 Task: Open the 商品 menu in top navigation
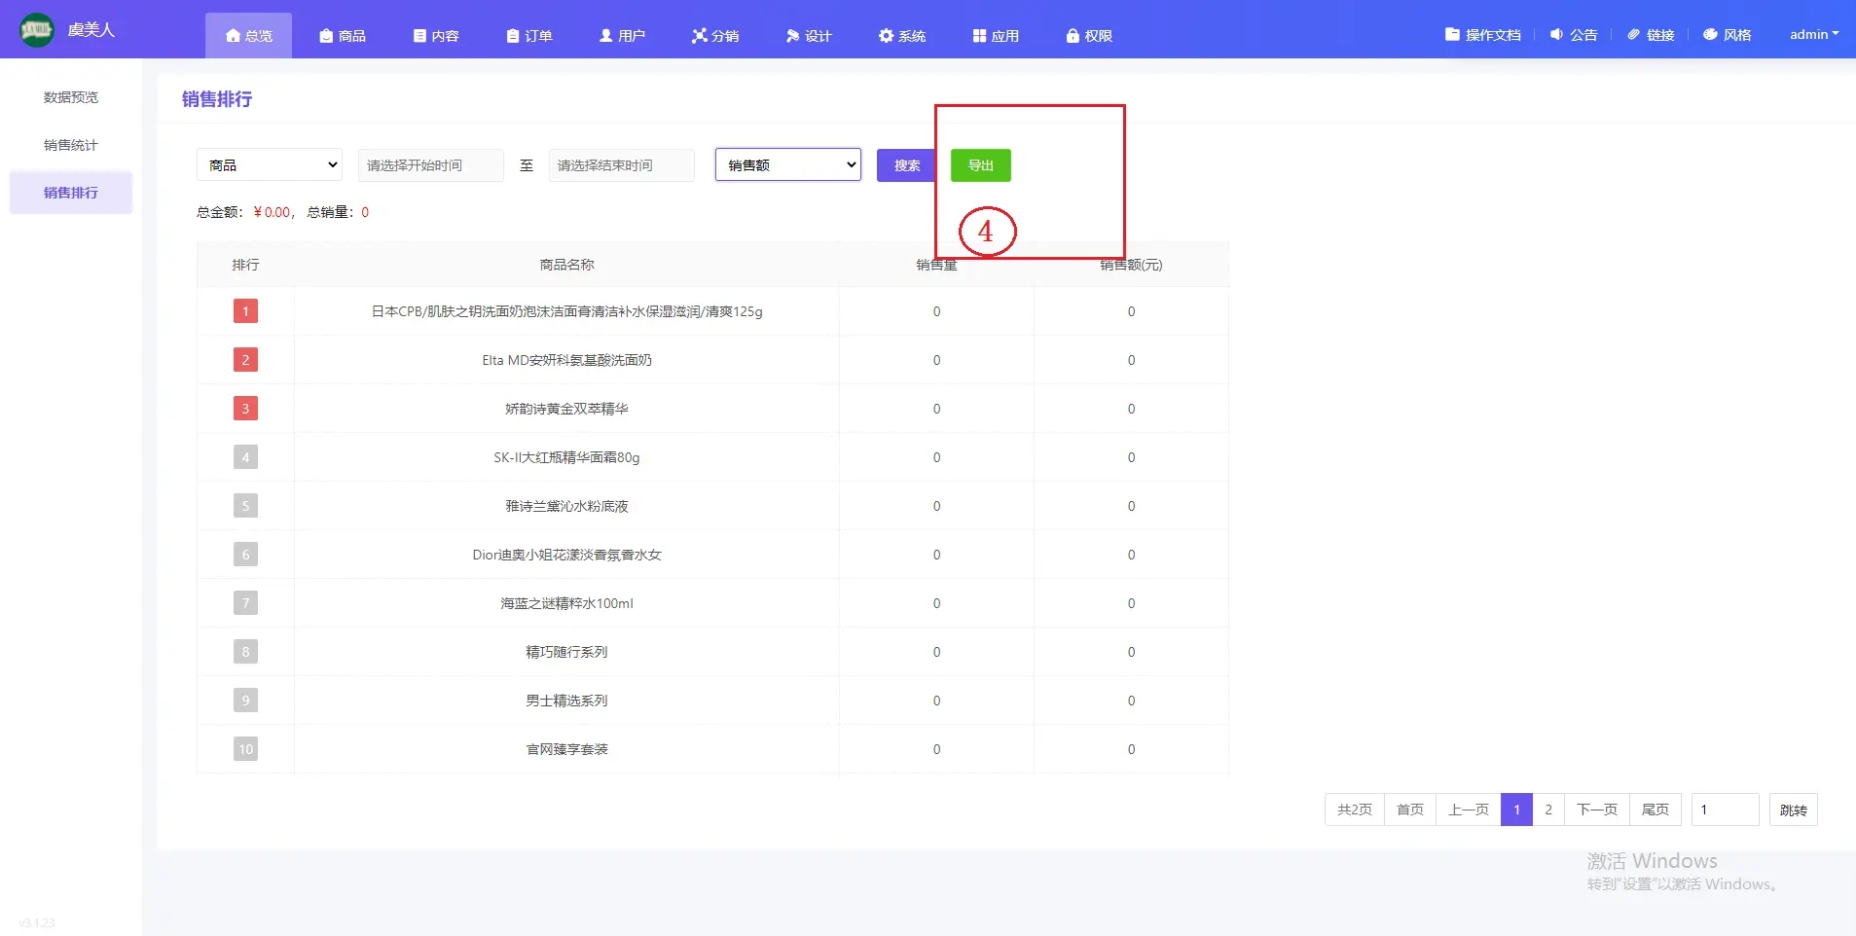[x=343, y=36]
